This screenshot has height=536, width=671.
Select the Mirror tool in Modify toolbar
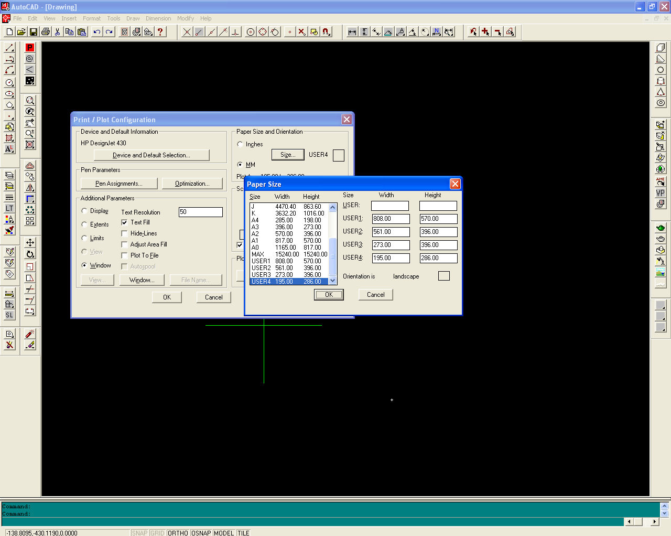click(x=30, y=188)
